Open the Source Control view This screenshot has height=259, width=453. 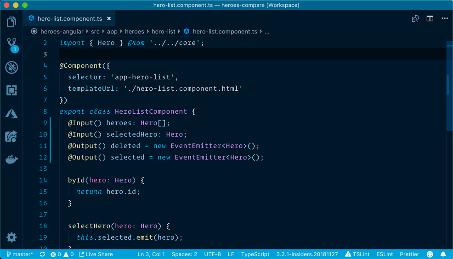pyautogui.click(x=11, y=44)
